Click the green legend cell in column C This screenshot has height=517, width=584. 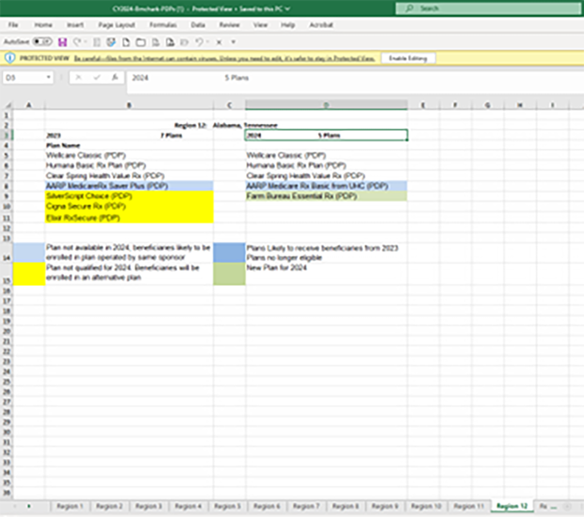click(x=229, y=274)
